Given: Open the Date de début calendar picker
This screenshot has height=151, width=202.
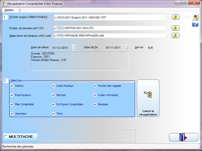Looking at the screenshot, I should (x=74, y=48).
